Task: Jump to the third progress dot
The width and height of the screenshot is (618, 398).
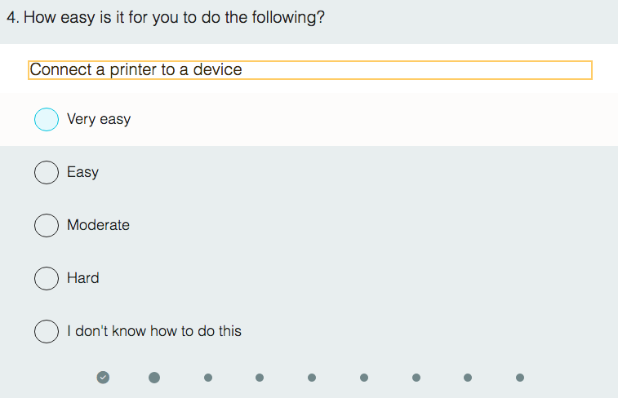Action: [208, 378]
